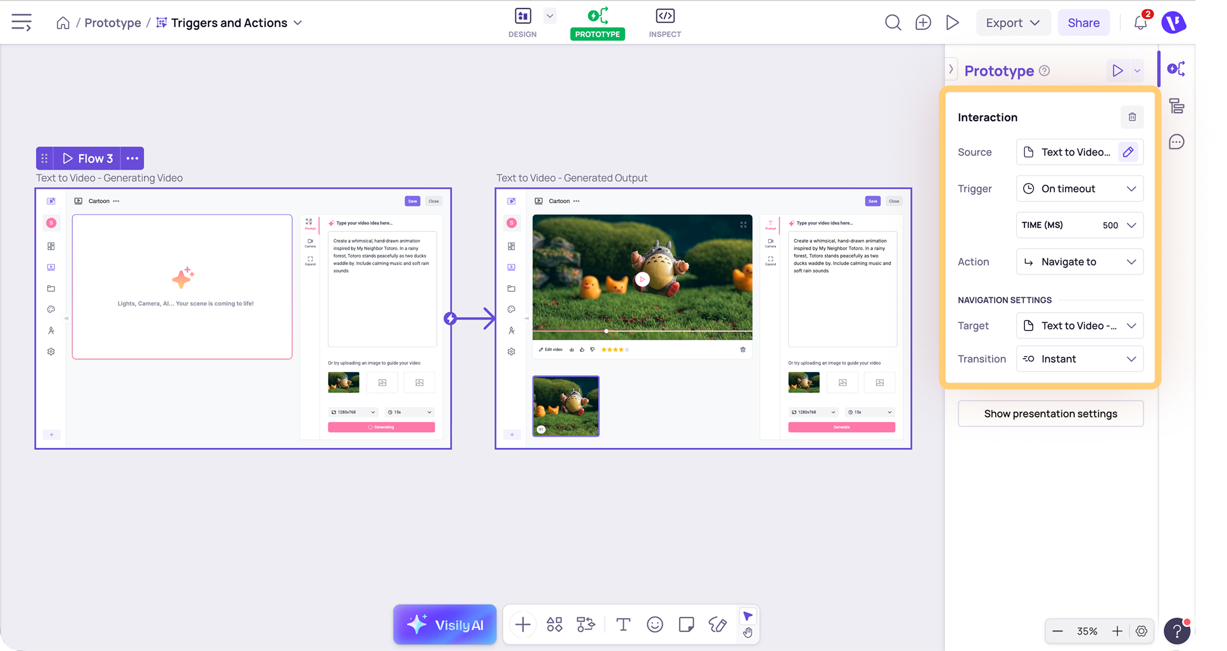The image size is (1227, 651).
Task: Delete the interaction with trash icon
Action: click(x=1132, y=117)
